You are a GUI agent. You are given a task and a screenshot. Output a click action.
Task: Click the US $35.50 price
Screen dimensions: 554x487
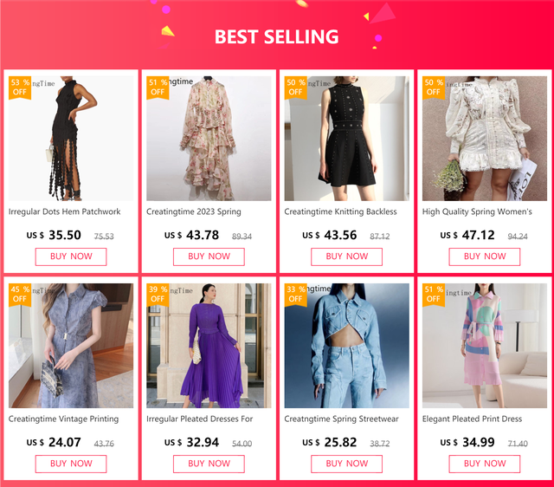coord(55,235)
